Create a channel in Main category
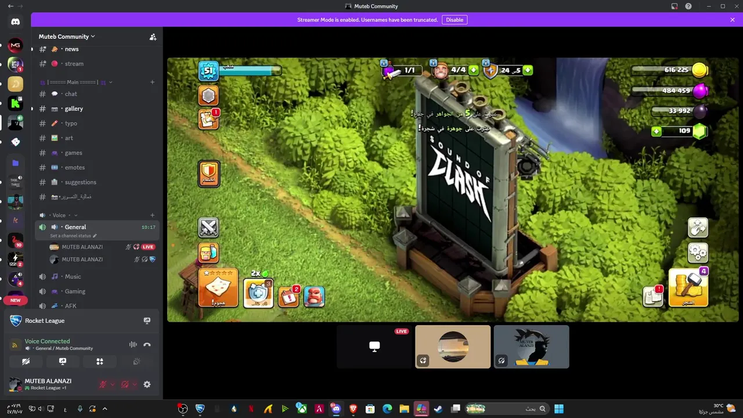The height and width of the screenshot is (418, 743). coord(153,82)
